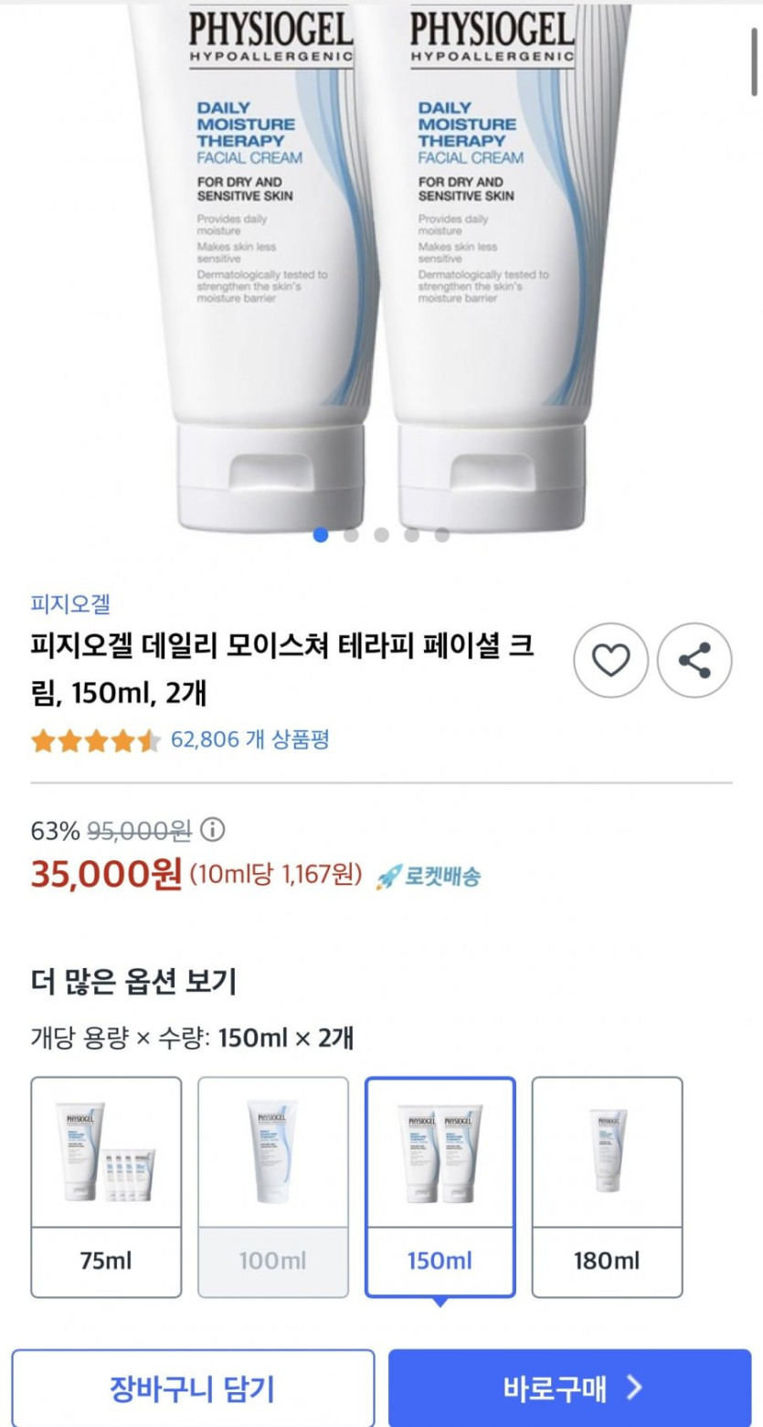Go to the second image dot

coord(351,535)
